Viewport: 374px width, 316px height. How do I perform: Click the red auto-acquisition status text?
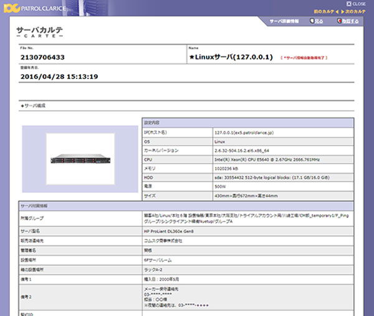[x=304, y=58]
